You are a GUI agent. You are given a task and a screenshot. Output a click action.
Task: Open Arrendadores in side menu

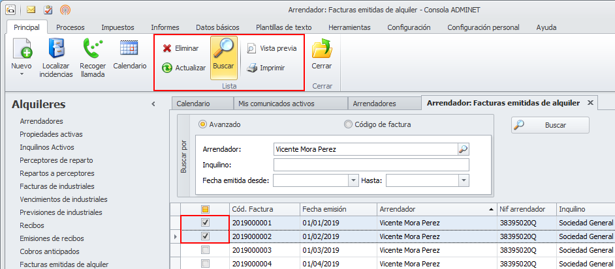point(41,121)
